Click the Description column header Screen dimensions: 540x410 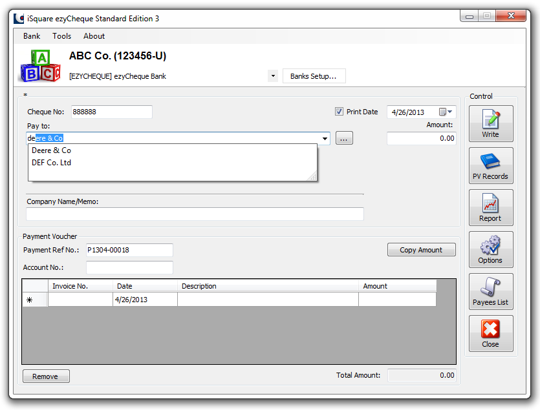coord(268,286)
